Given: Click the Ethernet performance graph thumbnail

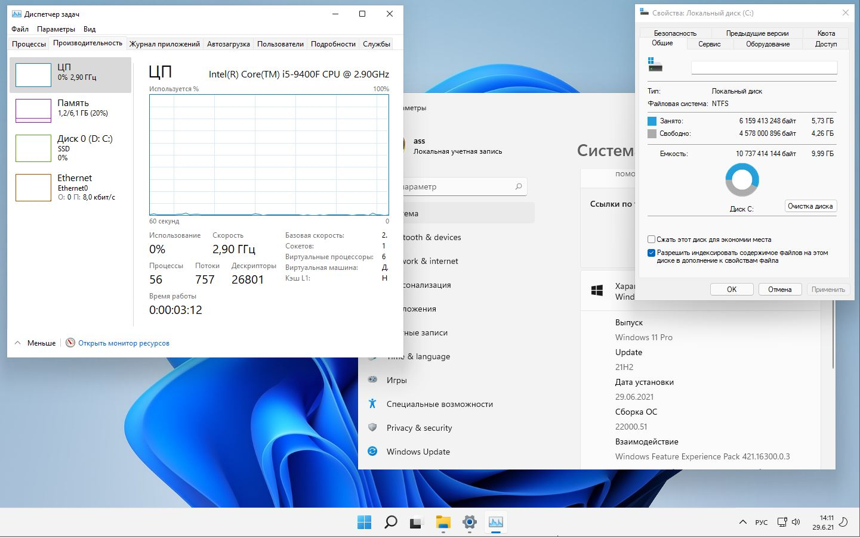Looking at the screenshot, I should coord(33,187).
